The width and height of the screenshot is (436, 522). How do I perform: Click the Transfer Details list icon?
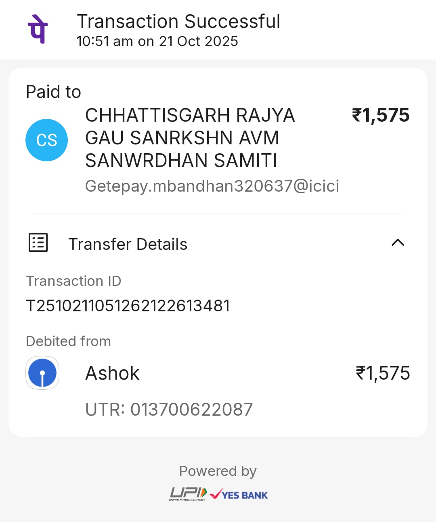(x=38, y=243)
